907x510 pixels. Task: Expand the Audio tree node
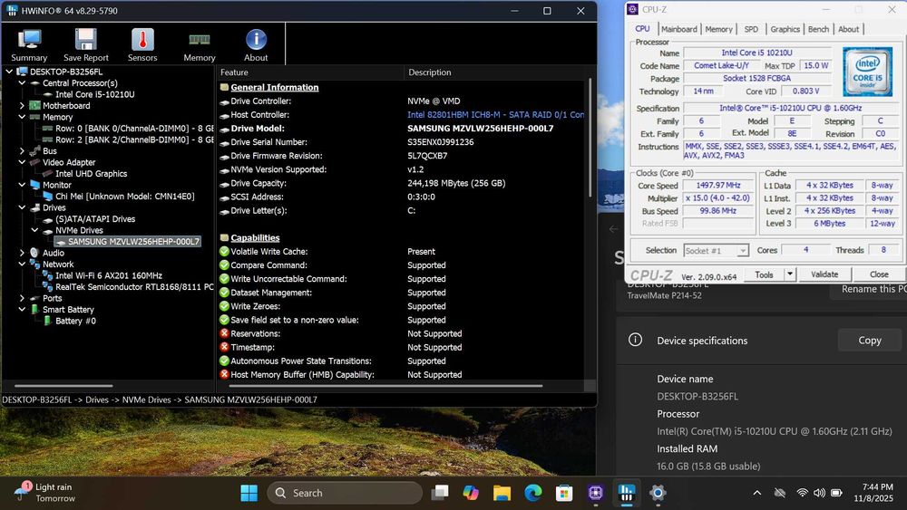[x=22, y=253]
